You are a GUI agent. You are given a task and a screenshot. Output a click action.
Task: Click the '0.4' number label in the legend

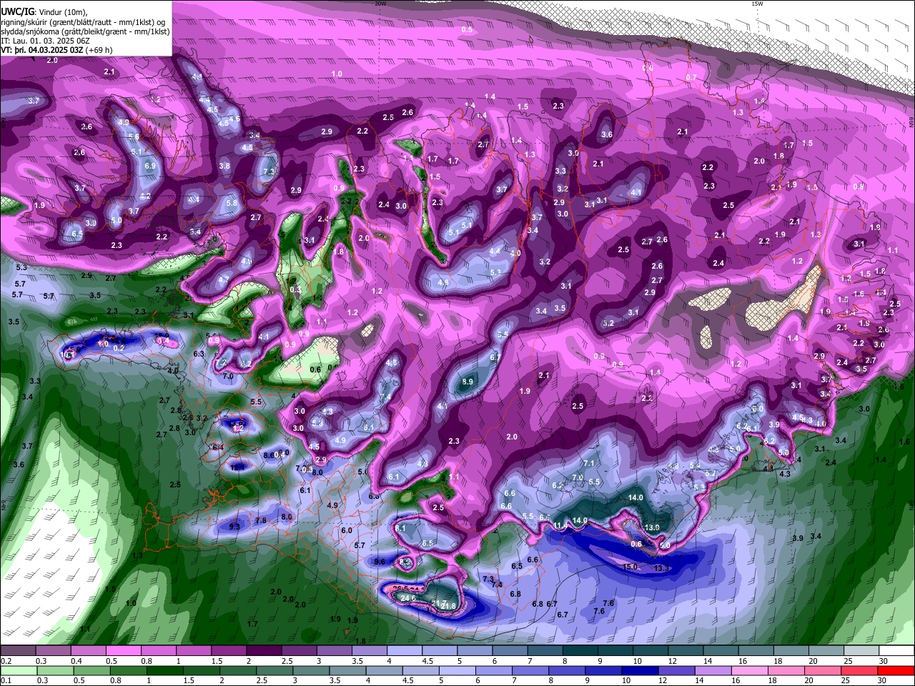(x=76, y=660)
